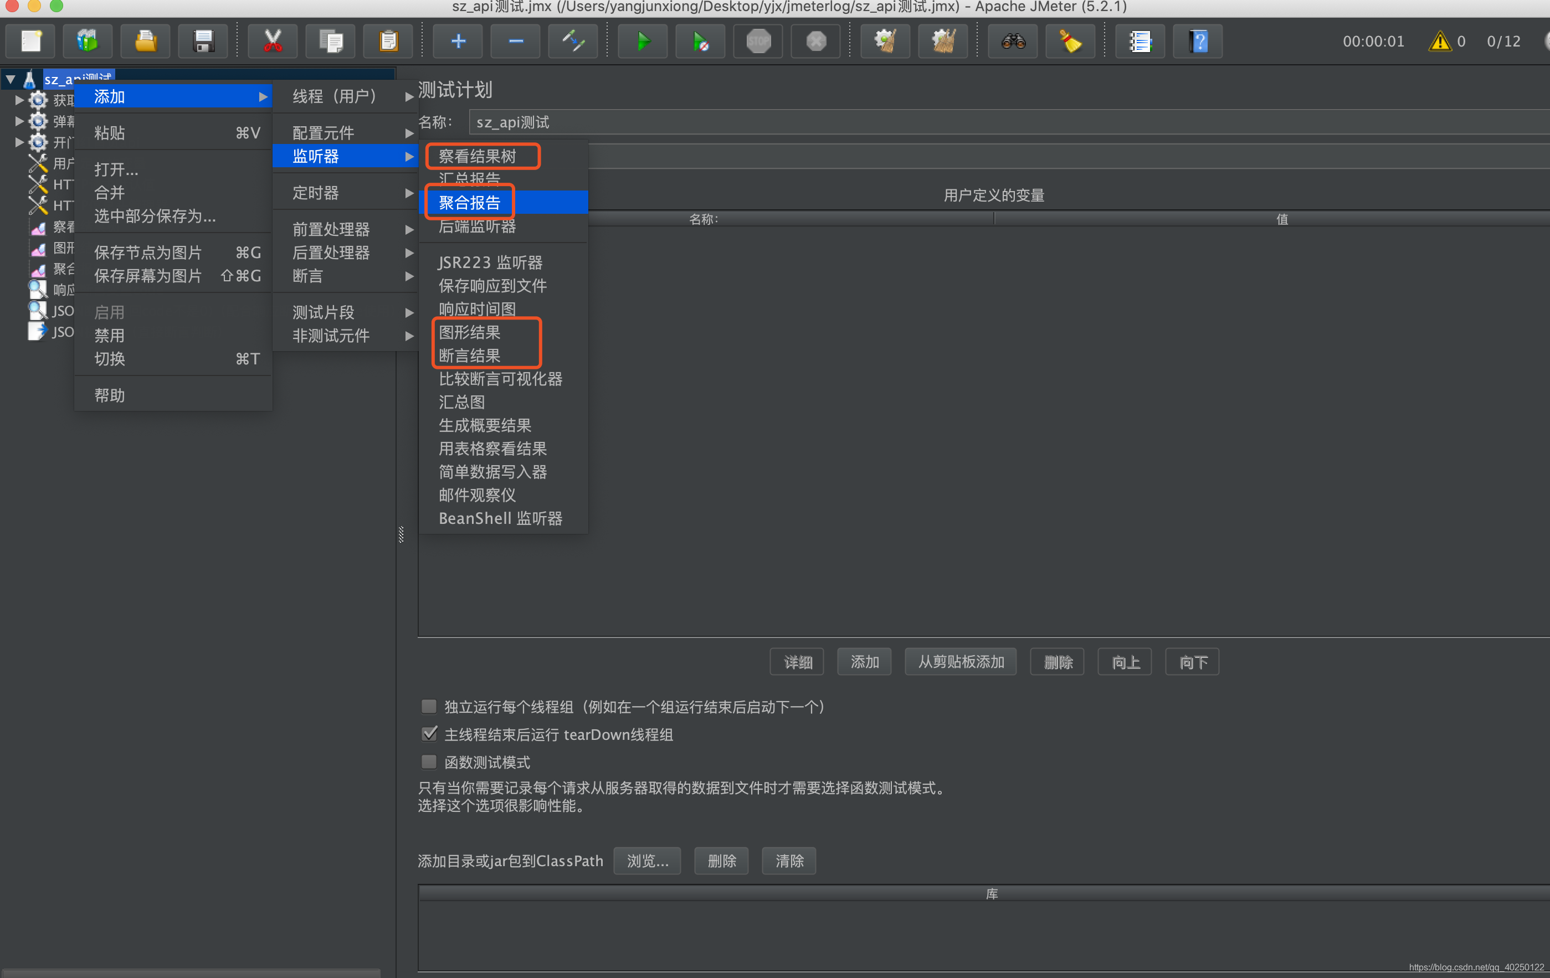Viewport: 1550px width, 978px height.
Task: Click the Function Helper list icon
Action: click(x=1140, y=42)
